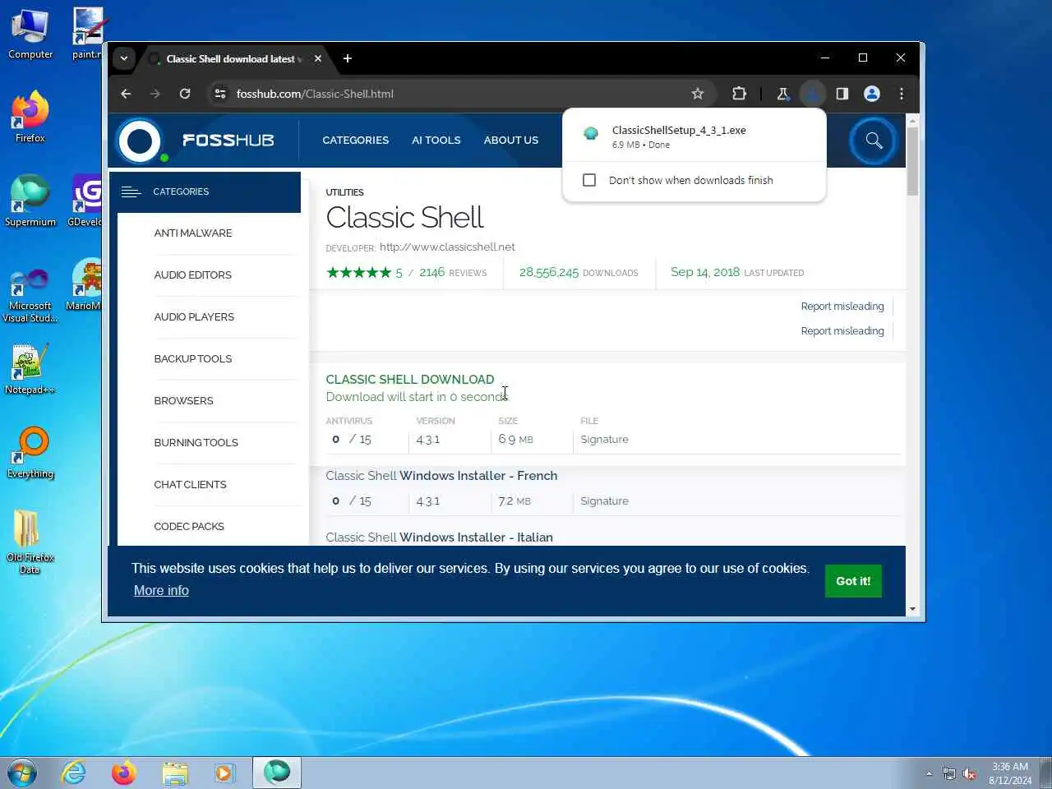1052x789 pixels.
Task: Click Classic Shell Windows Installer - Italian
Action: (439, 538)
